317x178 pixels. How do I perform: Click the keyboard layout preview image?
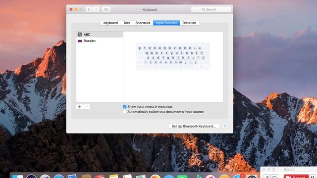click(x=173, y=56)
